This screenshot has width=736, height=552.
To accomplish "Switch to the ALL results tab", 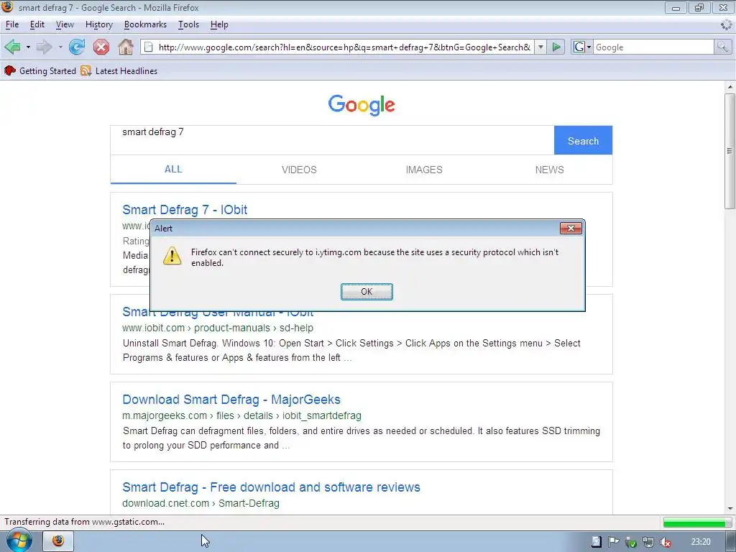I will [173, 170].
